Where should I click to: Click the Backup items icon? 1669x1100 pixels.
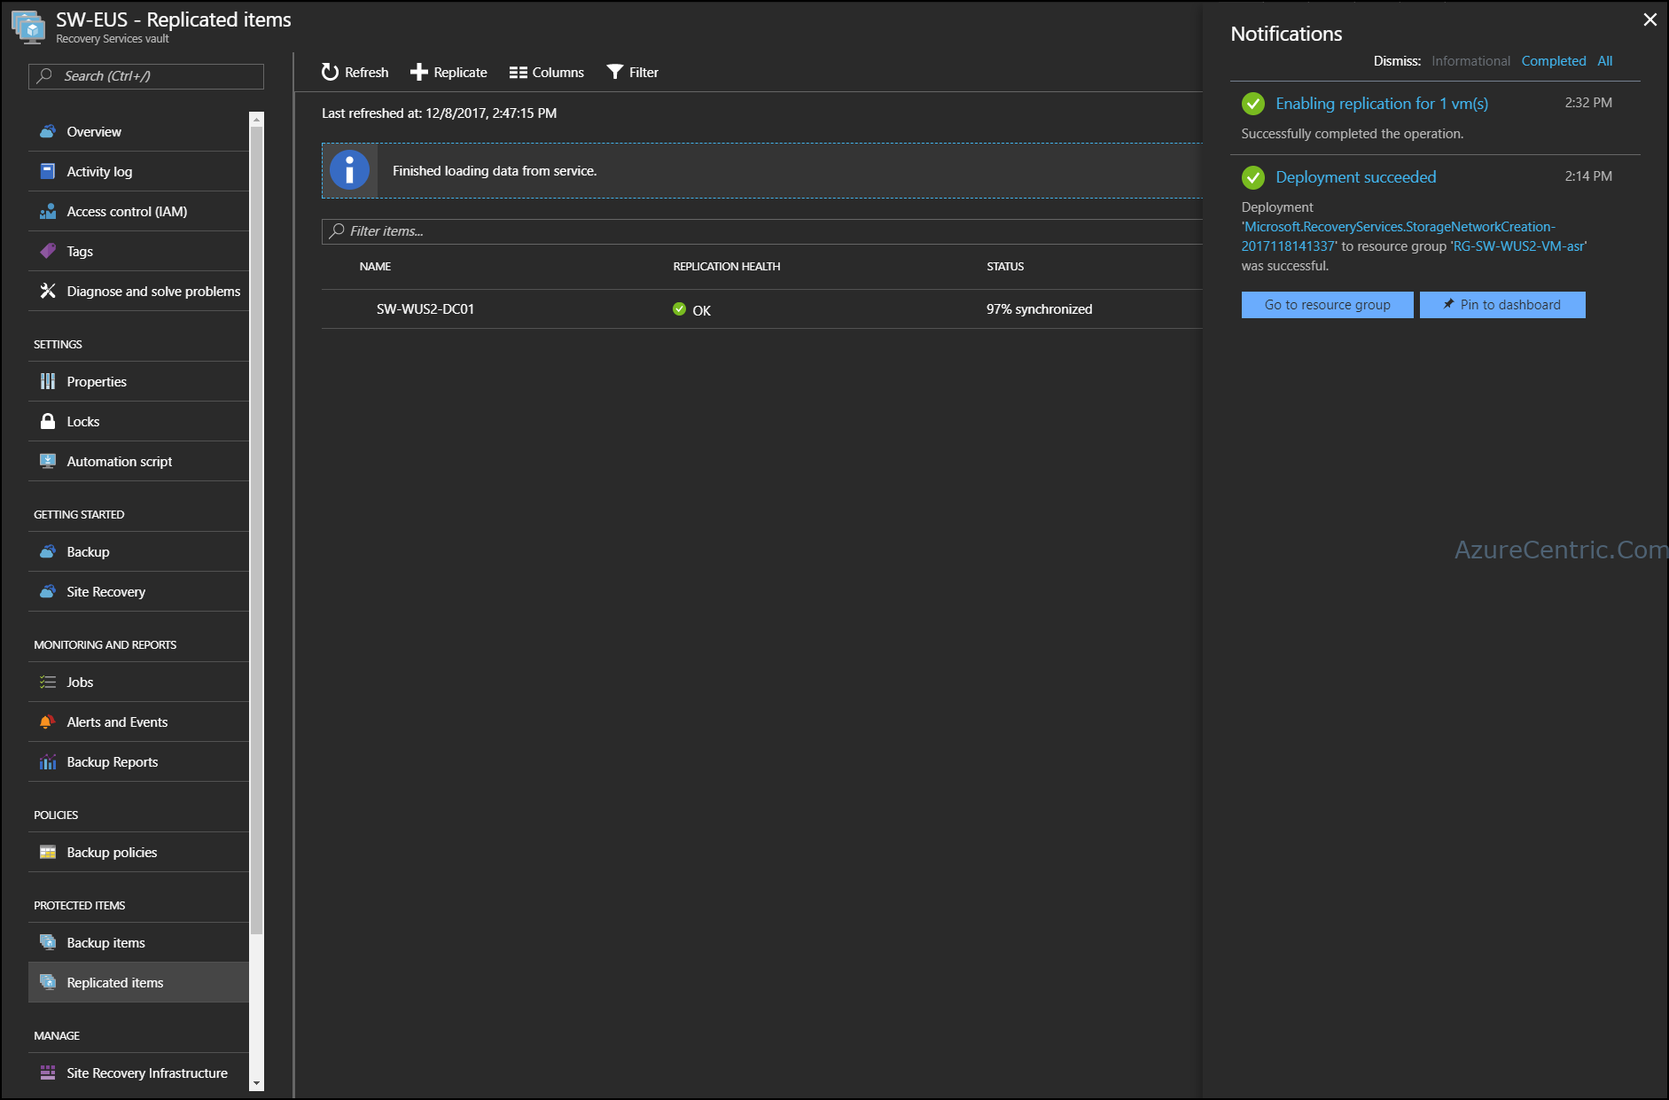pos(48,942)
